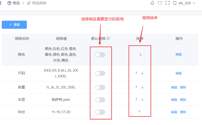Move 年份 spec up with arrow
The height and width of the screenshot is (125, 202).
point(139,112)
